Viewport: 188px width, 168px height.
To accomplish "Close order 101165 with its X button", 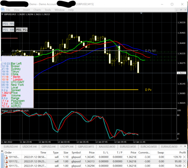I will click(184, 157).
